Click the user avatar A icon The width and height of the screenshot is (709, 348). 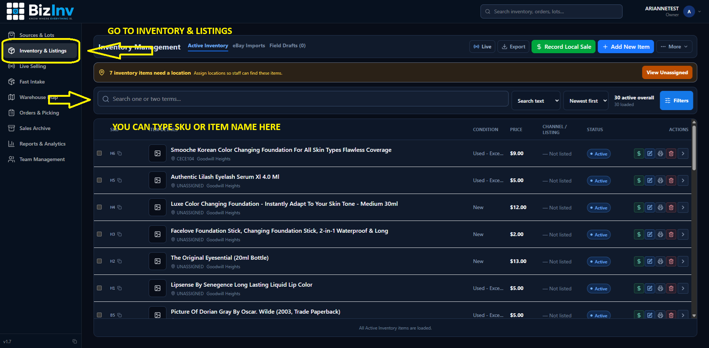click(x=689, y=11)
